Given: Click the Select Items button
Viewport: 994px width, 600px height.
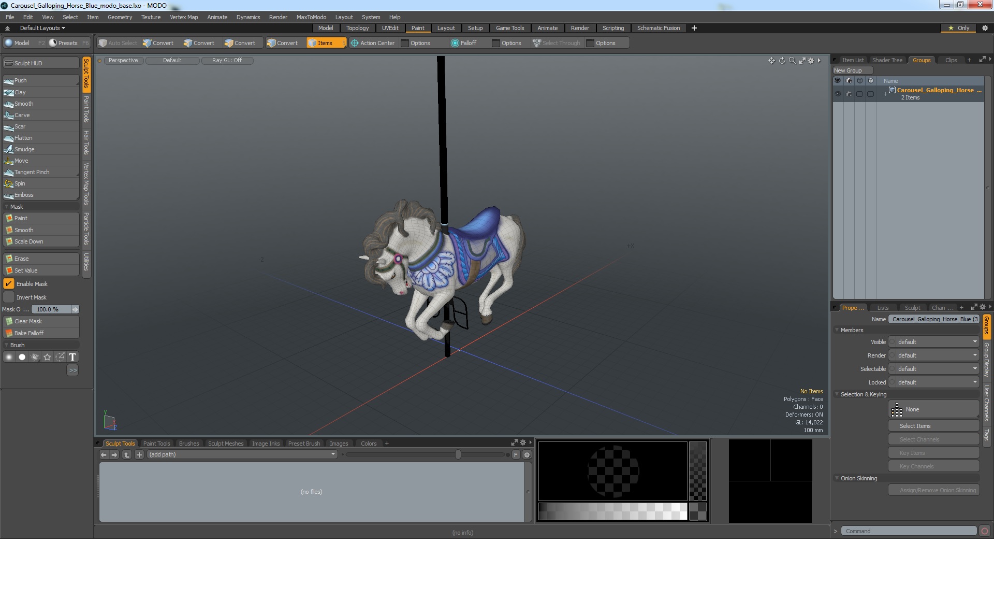Looking at the screenshot, I should pos(934,426).
